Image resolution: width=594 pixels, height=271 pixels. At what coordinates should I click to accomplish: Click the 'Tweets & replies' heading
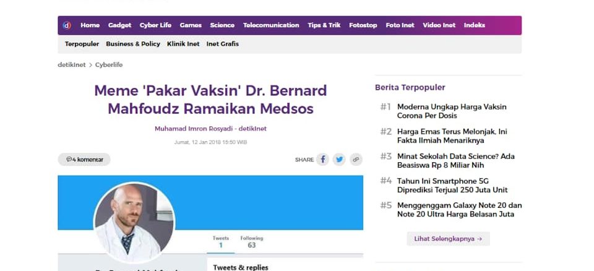(x=241, y=267)
